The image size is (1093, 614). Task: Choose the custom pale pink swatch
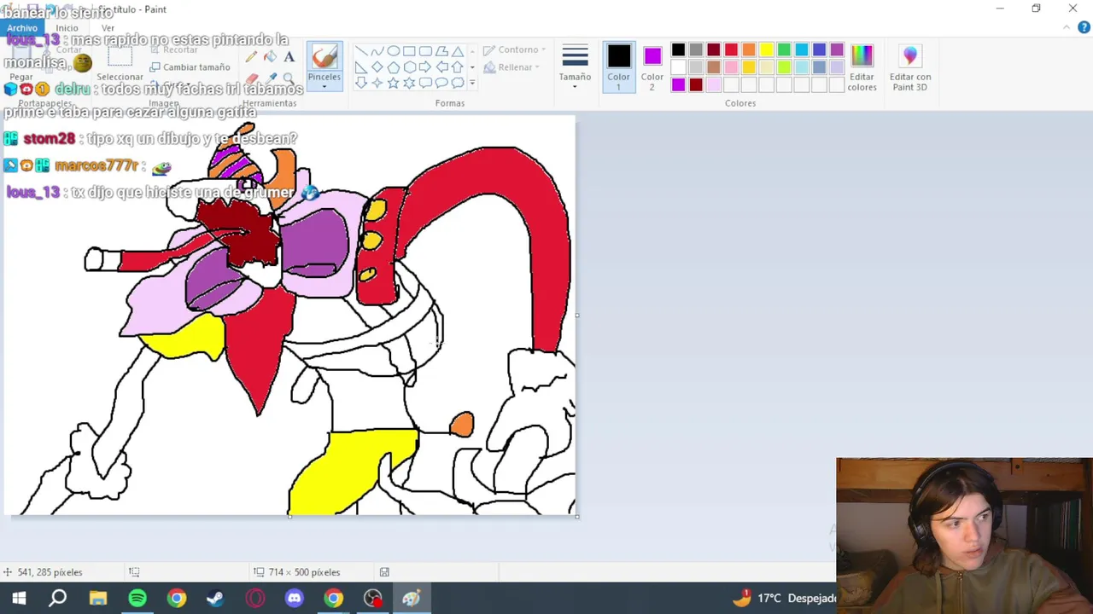tap(714, 84)
